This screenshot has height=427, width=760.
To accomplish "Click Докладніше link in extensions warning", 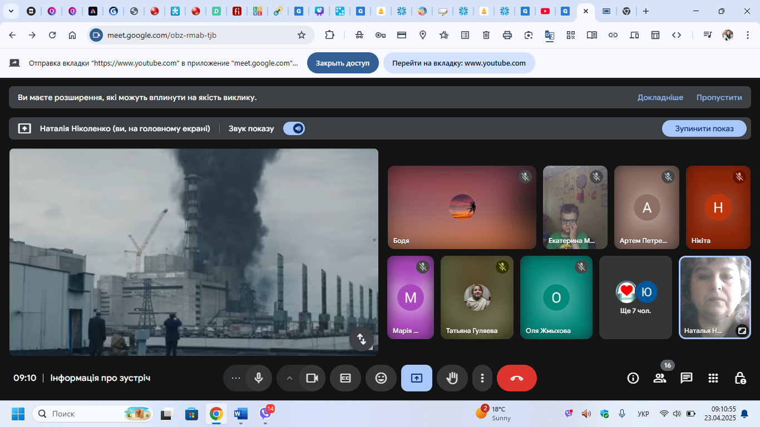I will pyautogui.click(x=660, y=97).
